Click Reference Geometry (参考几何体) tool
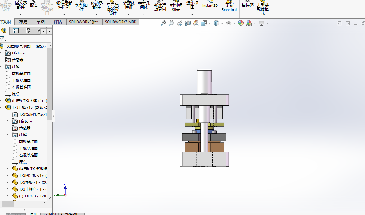The width and height of the screenshot is (365, 215). pyautogui.click(x=144, y=5)
